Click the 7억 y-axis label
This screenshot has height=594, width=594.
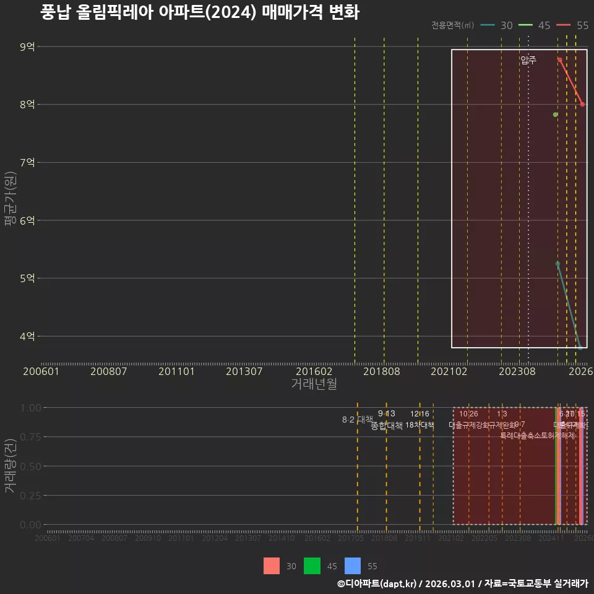point(27,163)
